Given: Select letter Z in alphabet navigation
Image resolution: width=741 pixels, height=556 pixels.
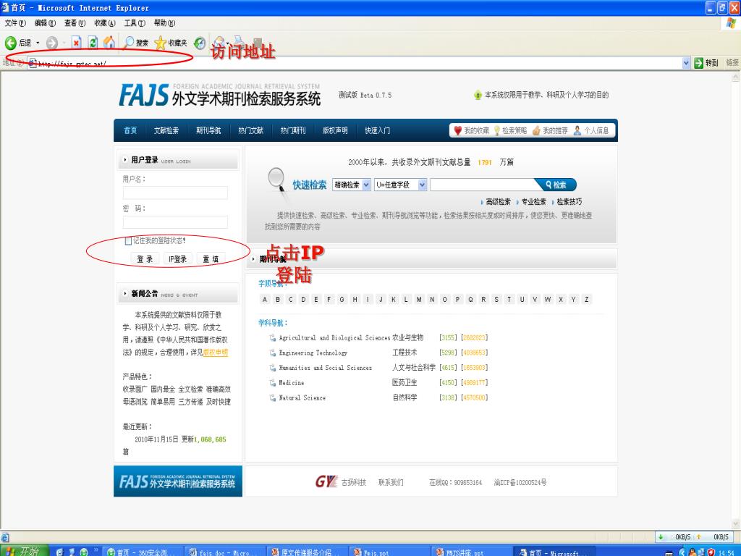Looking at the screenshot, I should [586, 299].
